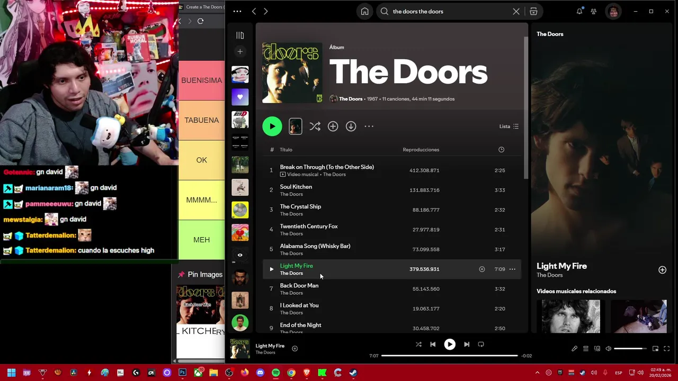
Task: Go back with the left chevron
Action: tap(254, 11)
